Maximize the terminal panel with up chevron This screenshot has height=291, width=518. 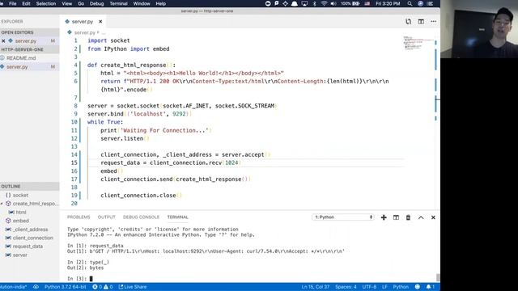[x=421, y=217]
